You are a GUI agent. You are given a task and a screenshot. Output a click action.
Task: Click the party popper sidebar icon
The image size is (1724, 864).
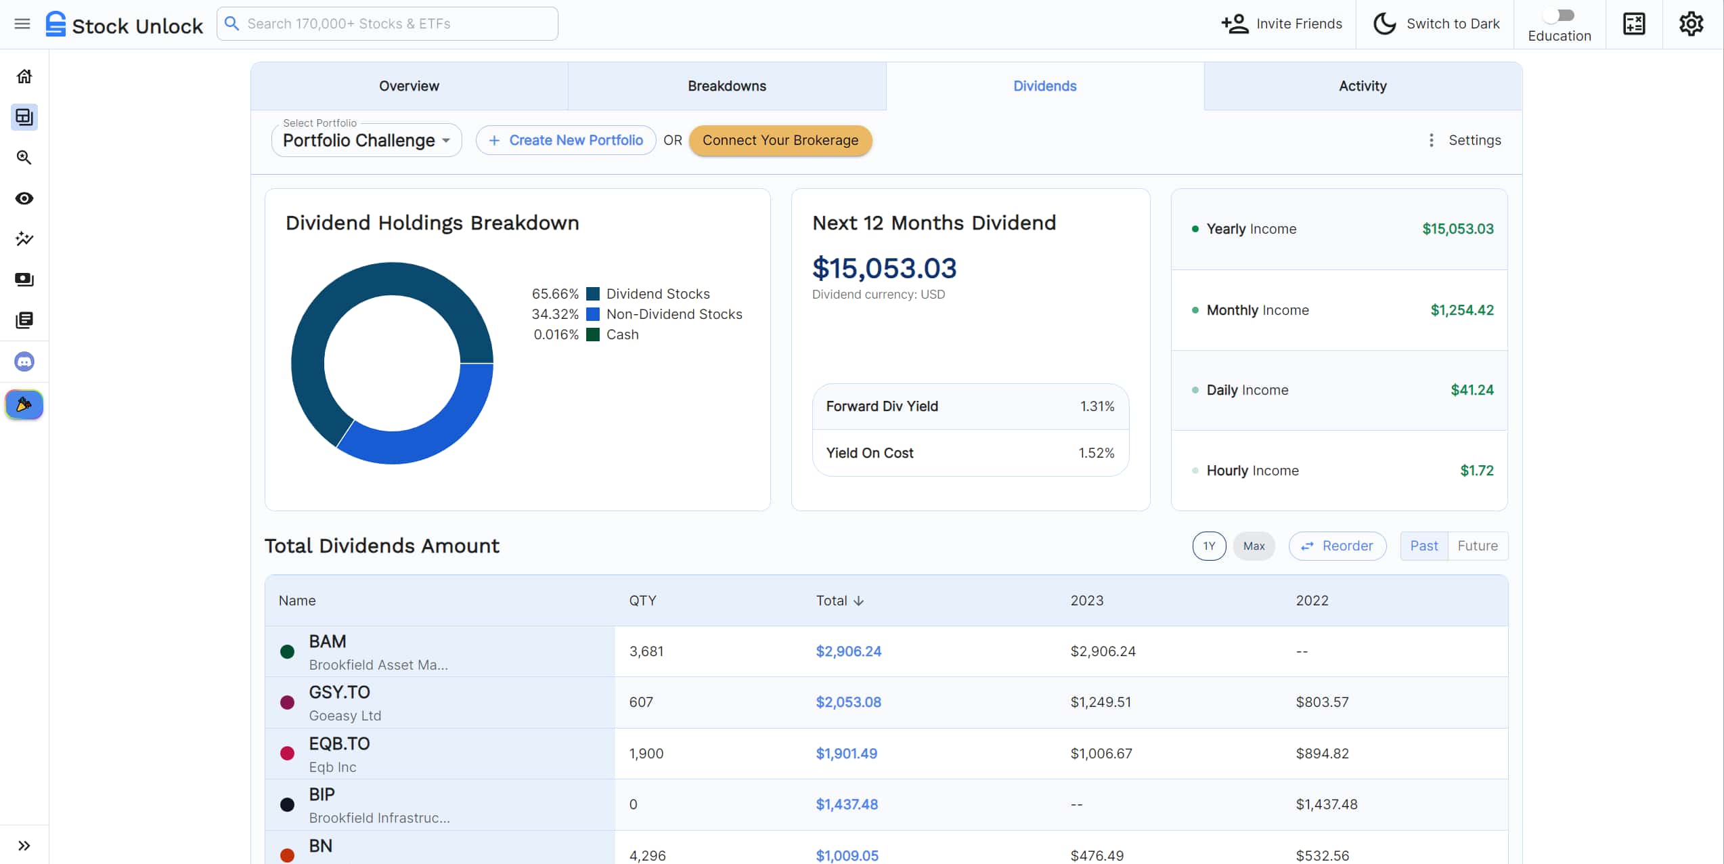pos(24,405)
